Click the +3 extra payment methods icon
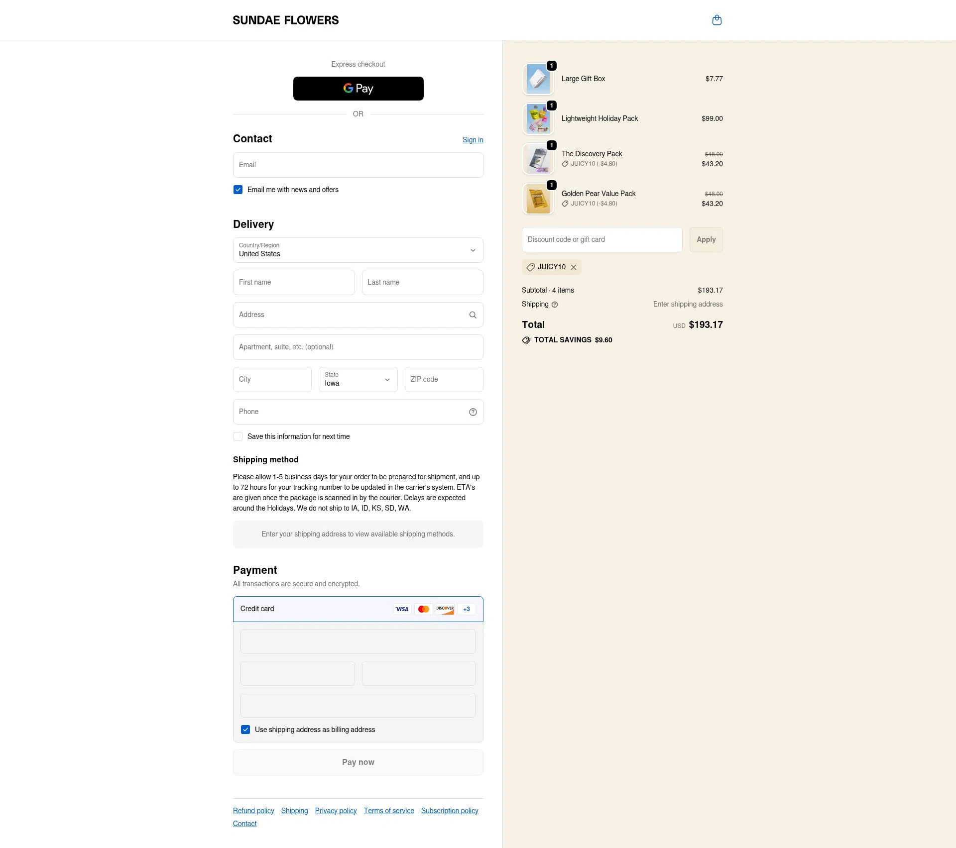Screen dimensions: 956x848 tap(466, 609)
